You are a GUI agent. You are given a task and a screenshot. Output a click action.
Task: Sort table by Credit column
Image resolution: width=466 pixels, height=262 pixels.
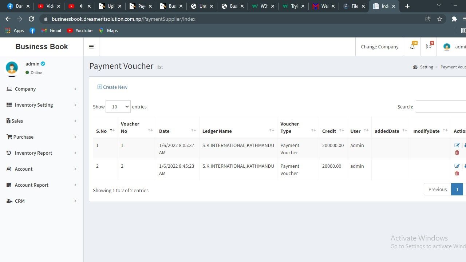pyautogui.click(x=333, y=131)
